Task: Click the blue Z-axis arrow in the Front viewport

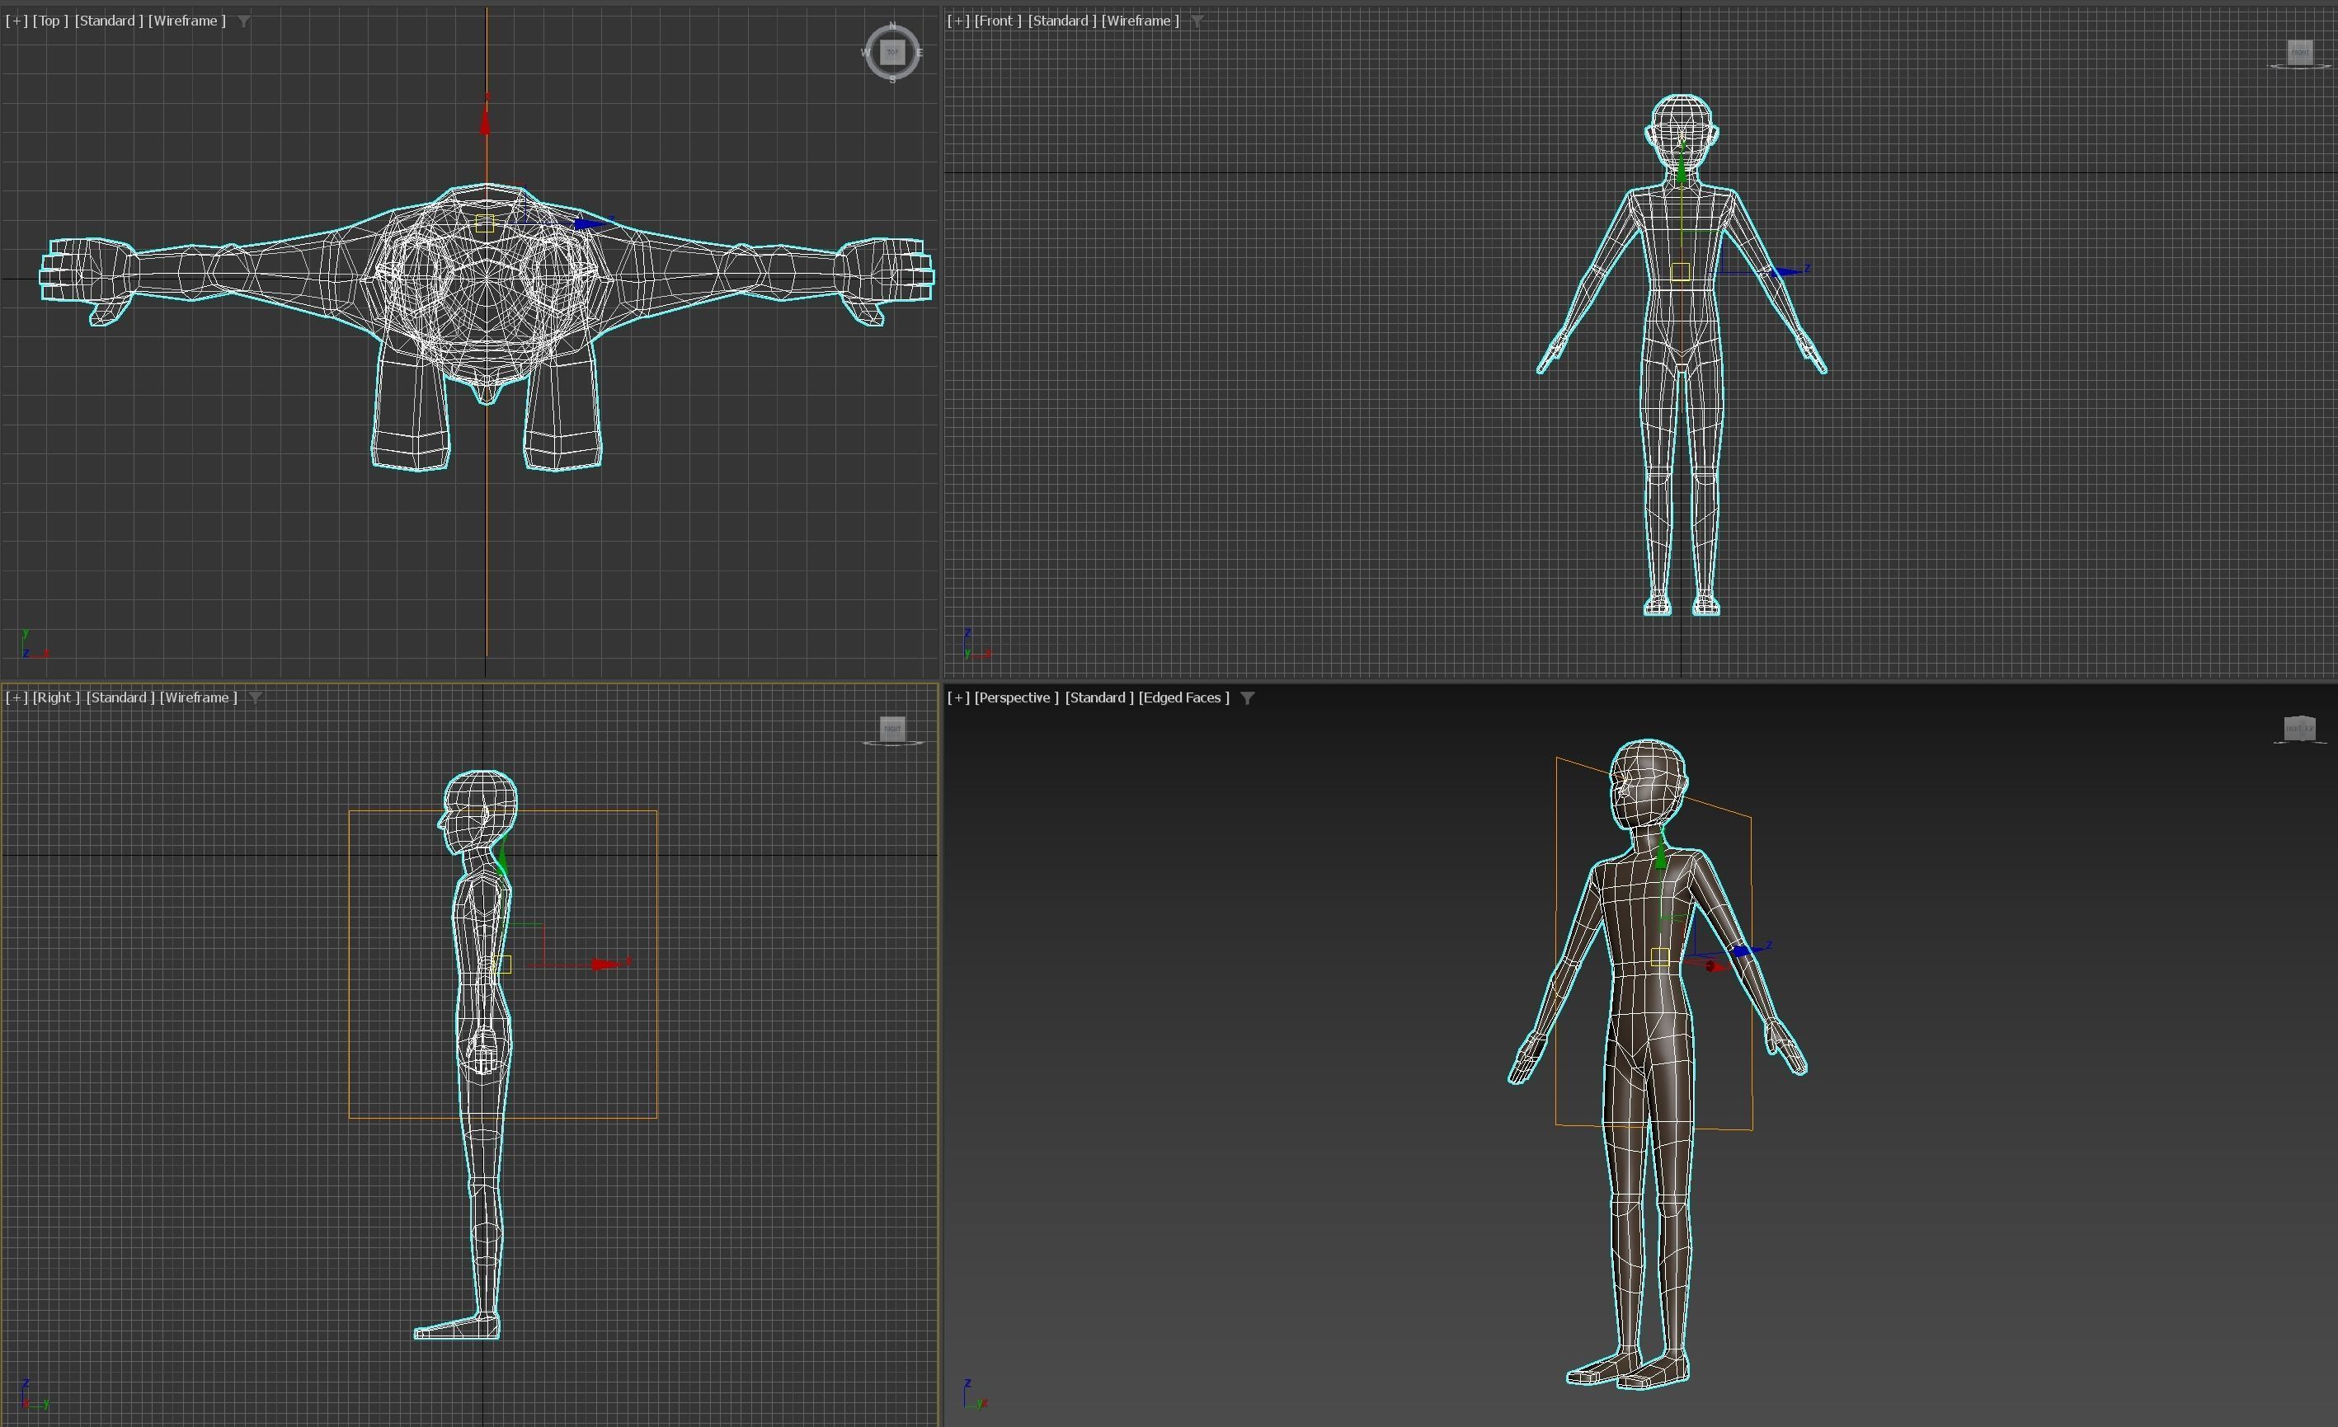Action: pyautogui.click(x=1789, y=272)
